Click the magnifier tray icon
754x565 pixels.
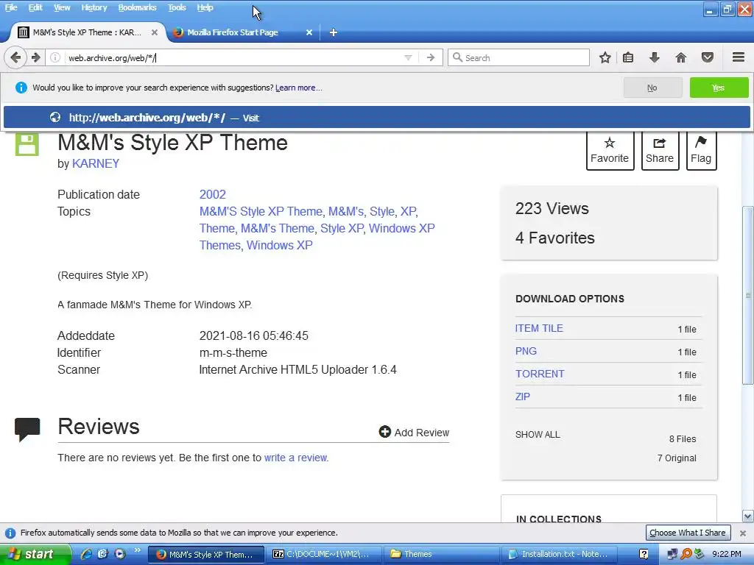point(686,555)
